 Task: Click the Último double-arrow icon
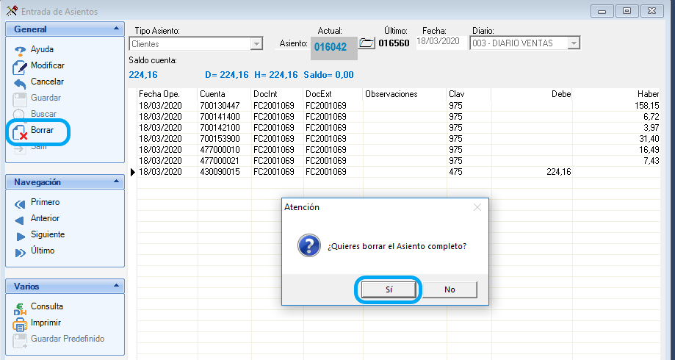point(21,252)
